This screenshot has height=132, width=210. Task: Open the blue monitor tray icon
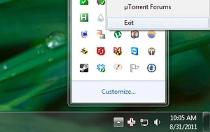click(x=84, y=34)
